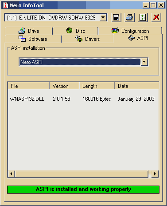The height and width of the screenshot is (206, 167).
Task: Select the ASPI tab
Action: tap(138, 38)
